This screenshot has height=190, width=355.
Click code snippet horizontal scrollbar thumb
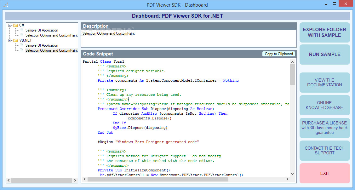(x=158, y=179)
